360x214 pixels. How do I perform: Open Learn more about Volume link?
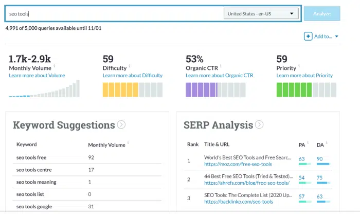tap(37, 75)
